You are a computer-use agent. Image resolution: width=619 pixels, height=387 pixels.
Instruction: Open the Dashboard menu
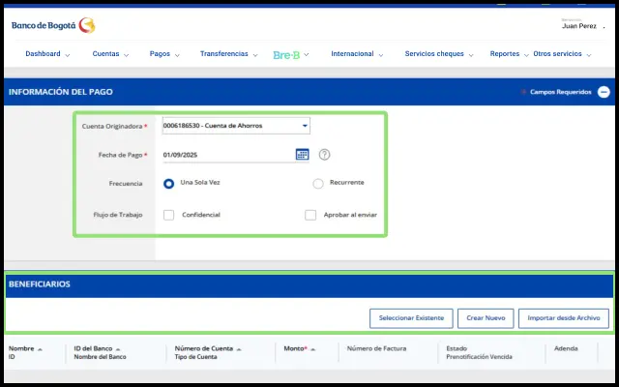(43, 54)
